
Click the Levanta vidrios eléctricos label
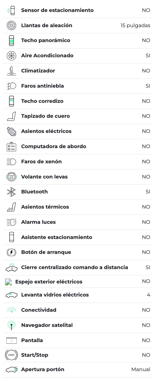[55, 295]
